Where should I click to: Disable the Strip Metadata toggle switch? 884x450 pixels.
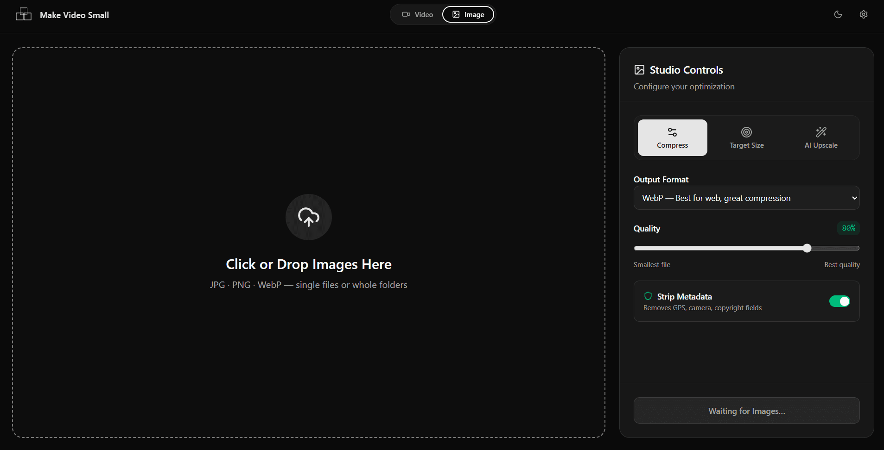[x=839, y=301]
